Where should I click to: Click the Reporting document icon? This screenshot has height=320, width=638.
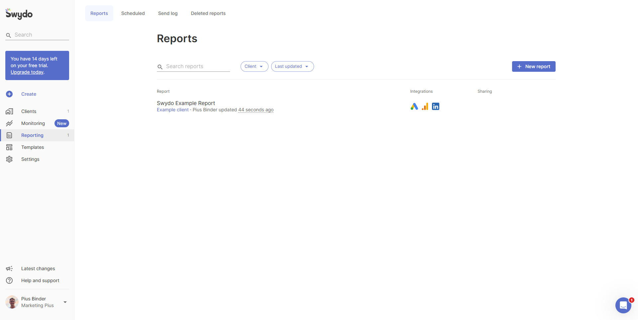9,135
